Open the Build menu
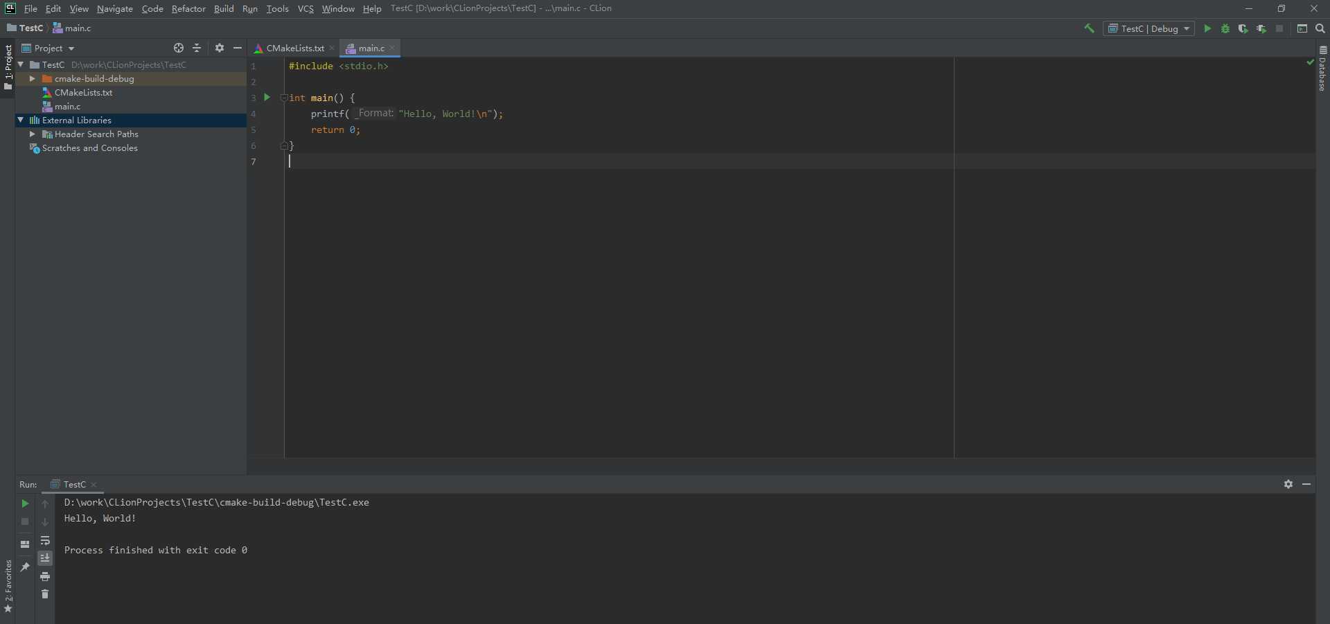 [224, 8]
